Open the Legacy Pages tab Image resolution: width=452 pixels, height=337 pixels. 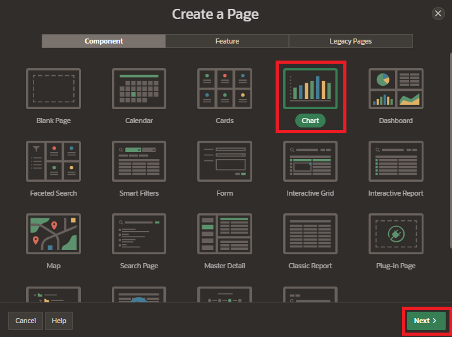(350, 41)
